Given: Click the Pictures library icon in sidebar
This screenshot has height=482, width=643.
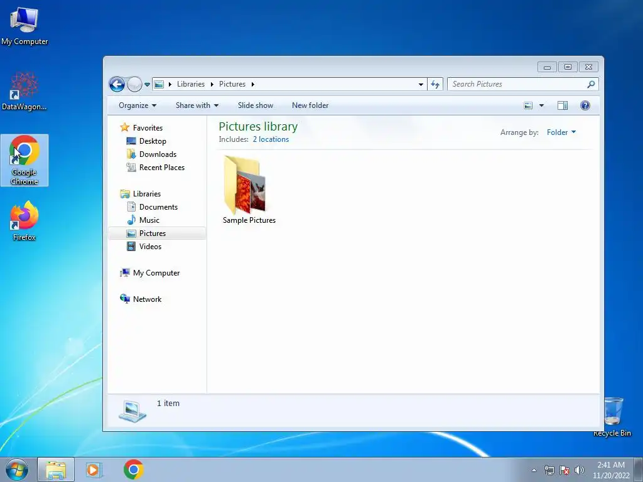Looking at the screenshot, I should 131,233.
